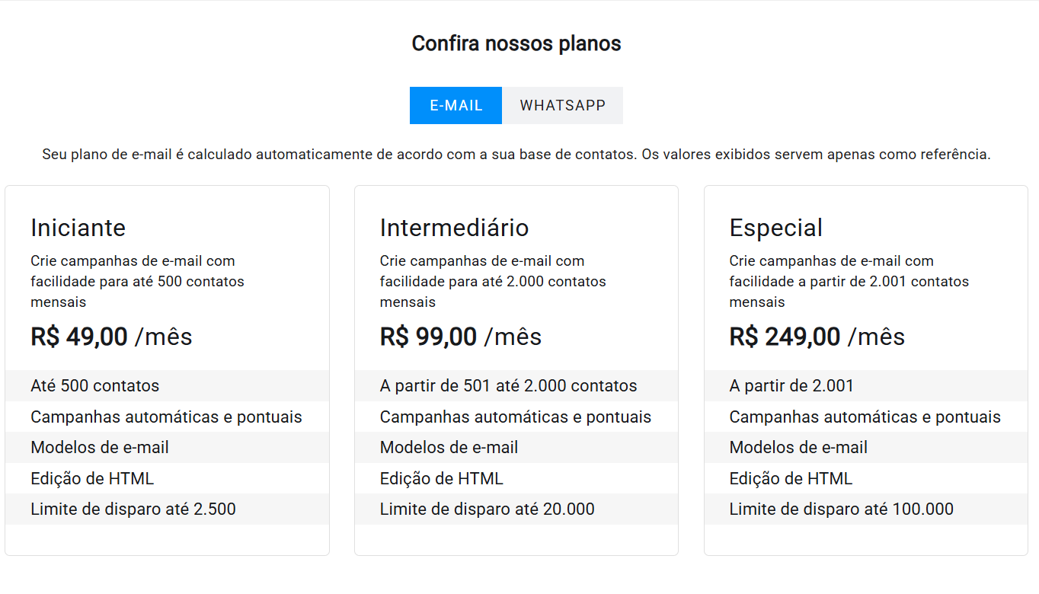Click 'Campanhas automáticas e pontuais' in Especial card

865,417
